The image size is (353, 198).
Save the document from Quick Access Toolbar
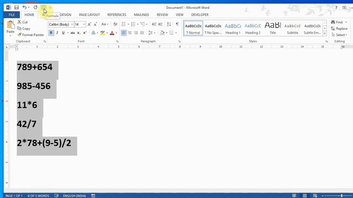click(x=17, y=7)
